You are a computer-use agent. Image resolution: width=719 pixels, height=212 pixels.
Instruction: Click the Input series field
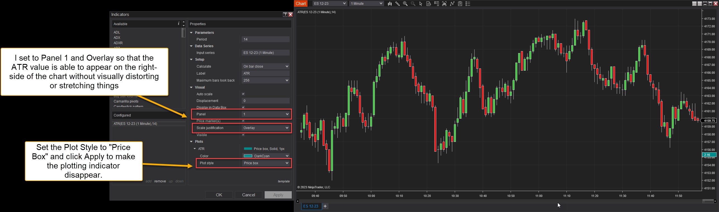[x=265, y=53]
